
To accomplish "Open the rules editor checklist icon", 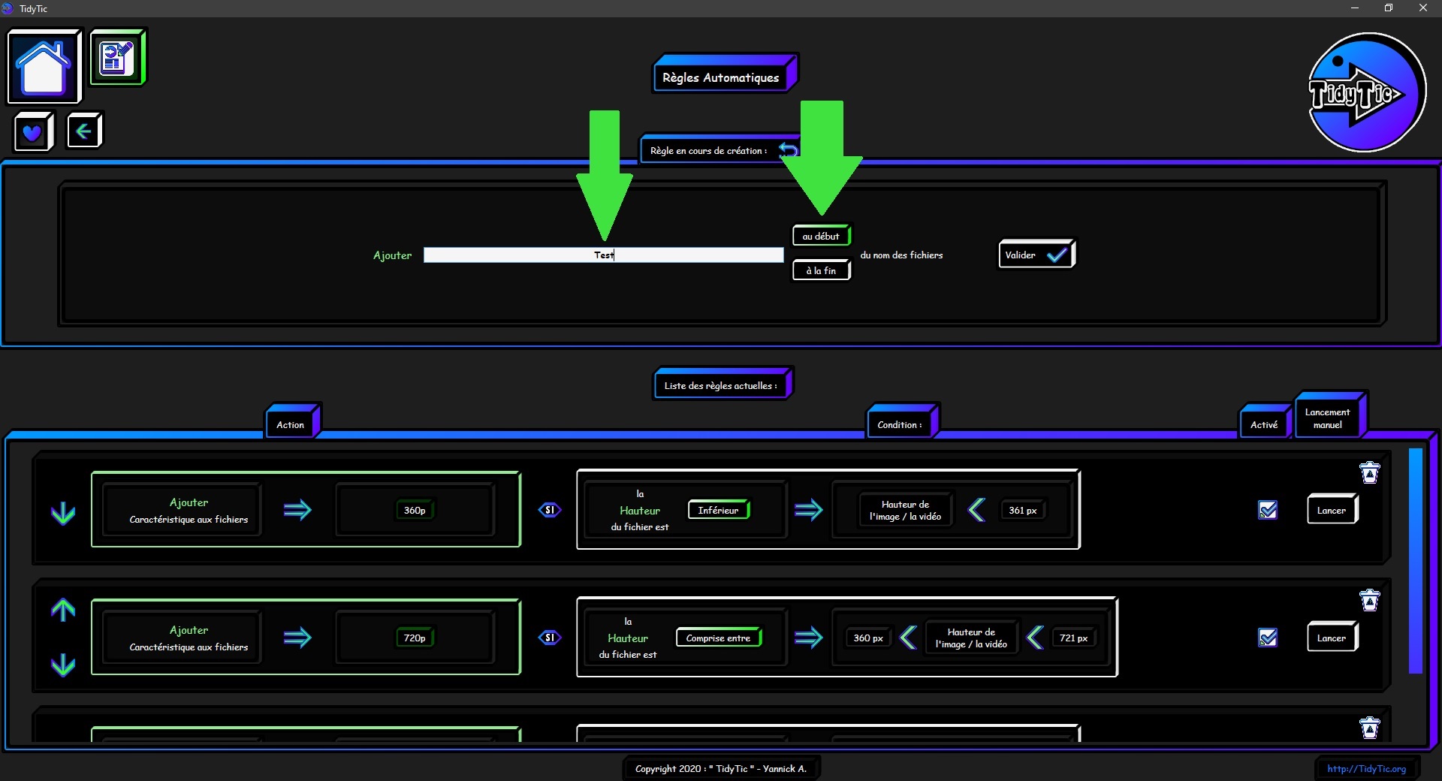I will 117,57.
